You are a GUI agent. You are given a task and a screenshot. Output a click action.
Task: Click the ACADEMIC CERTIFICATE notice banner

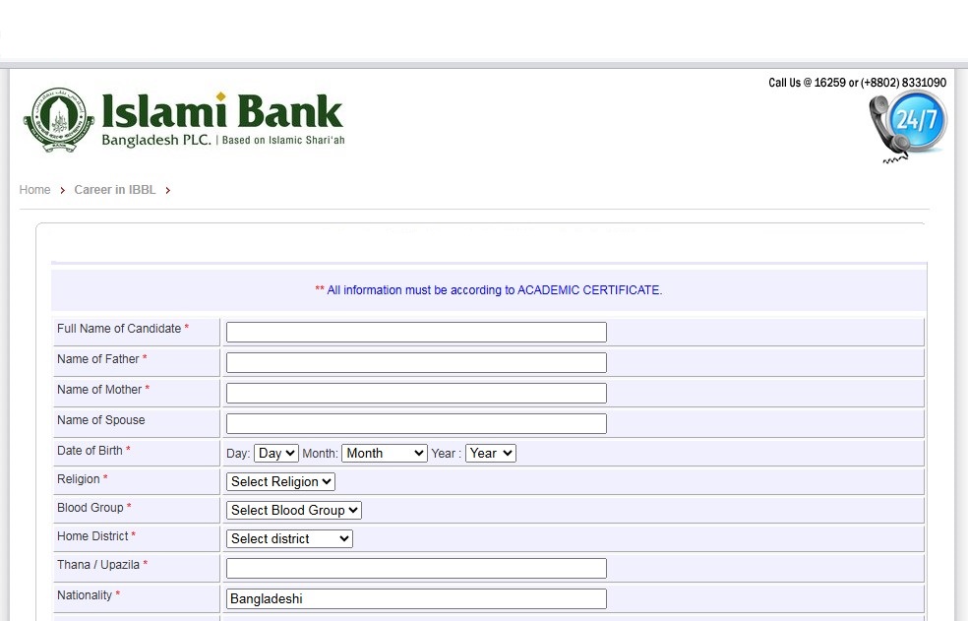[489, 290]
